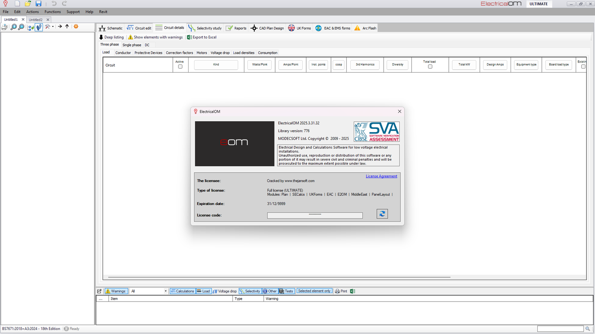This screenshot has height=334, width=595.
Task: Click the pop-out icon in warnings panel
Action: [x=99, y=291]
